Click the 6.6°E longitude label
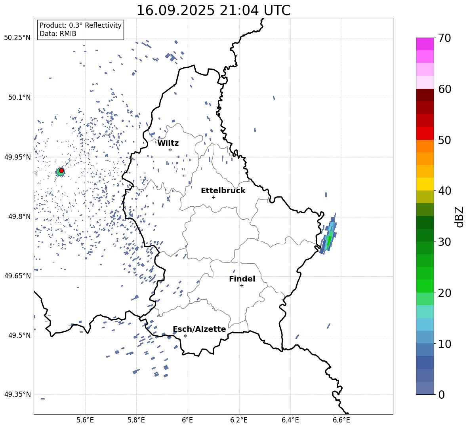The height and width of the screenshot is (428, 469). pyautogui.click(x=341, y=420)
